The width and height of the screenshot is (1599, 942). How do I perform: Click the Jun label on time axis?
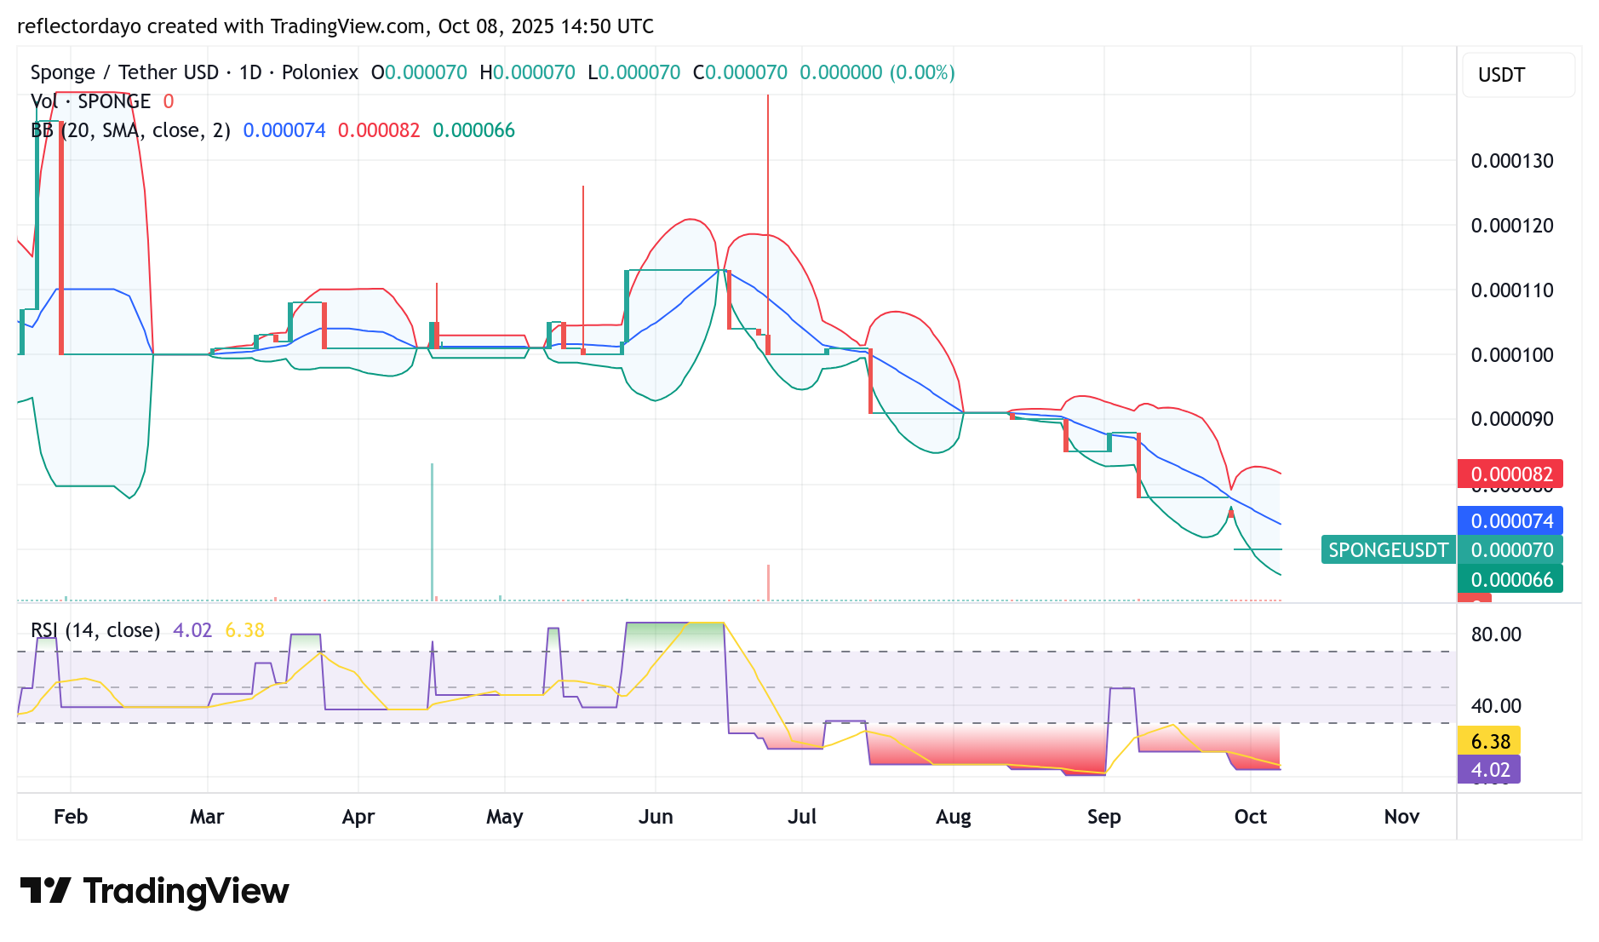pyautogui.click(x=656, y=817)
